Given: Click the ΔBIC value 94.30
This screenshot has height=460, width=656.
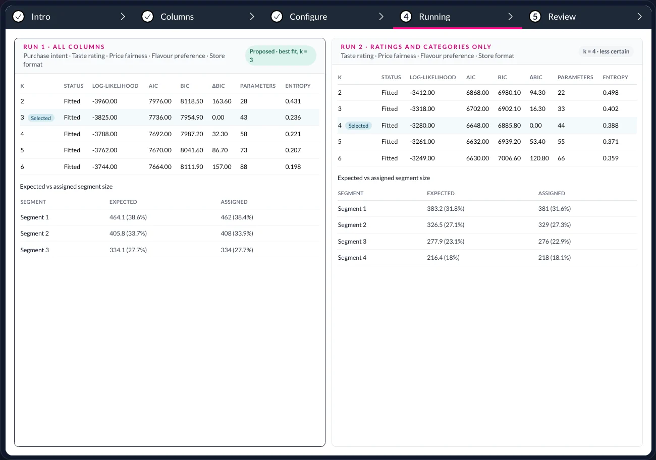Looking at the screenshot, I should 537,93.
